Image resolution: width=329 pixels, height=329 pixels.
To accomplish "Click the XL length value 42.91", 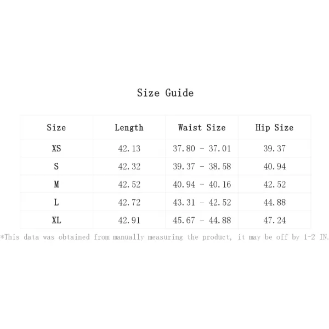I will pos(129,220).
